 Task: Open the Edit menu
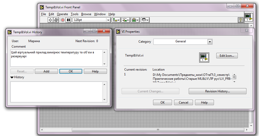51,14
